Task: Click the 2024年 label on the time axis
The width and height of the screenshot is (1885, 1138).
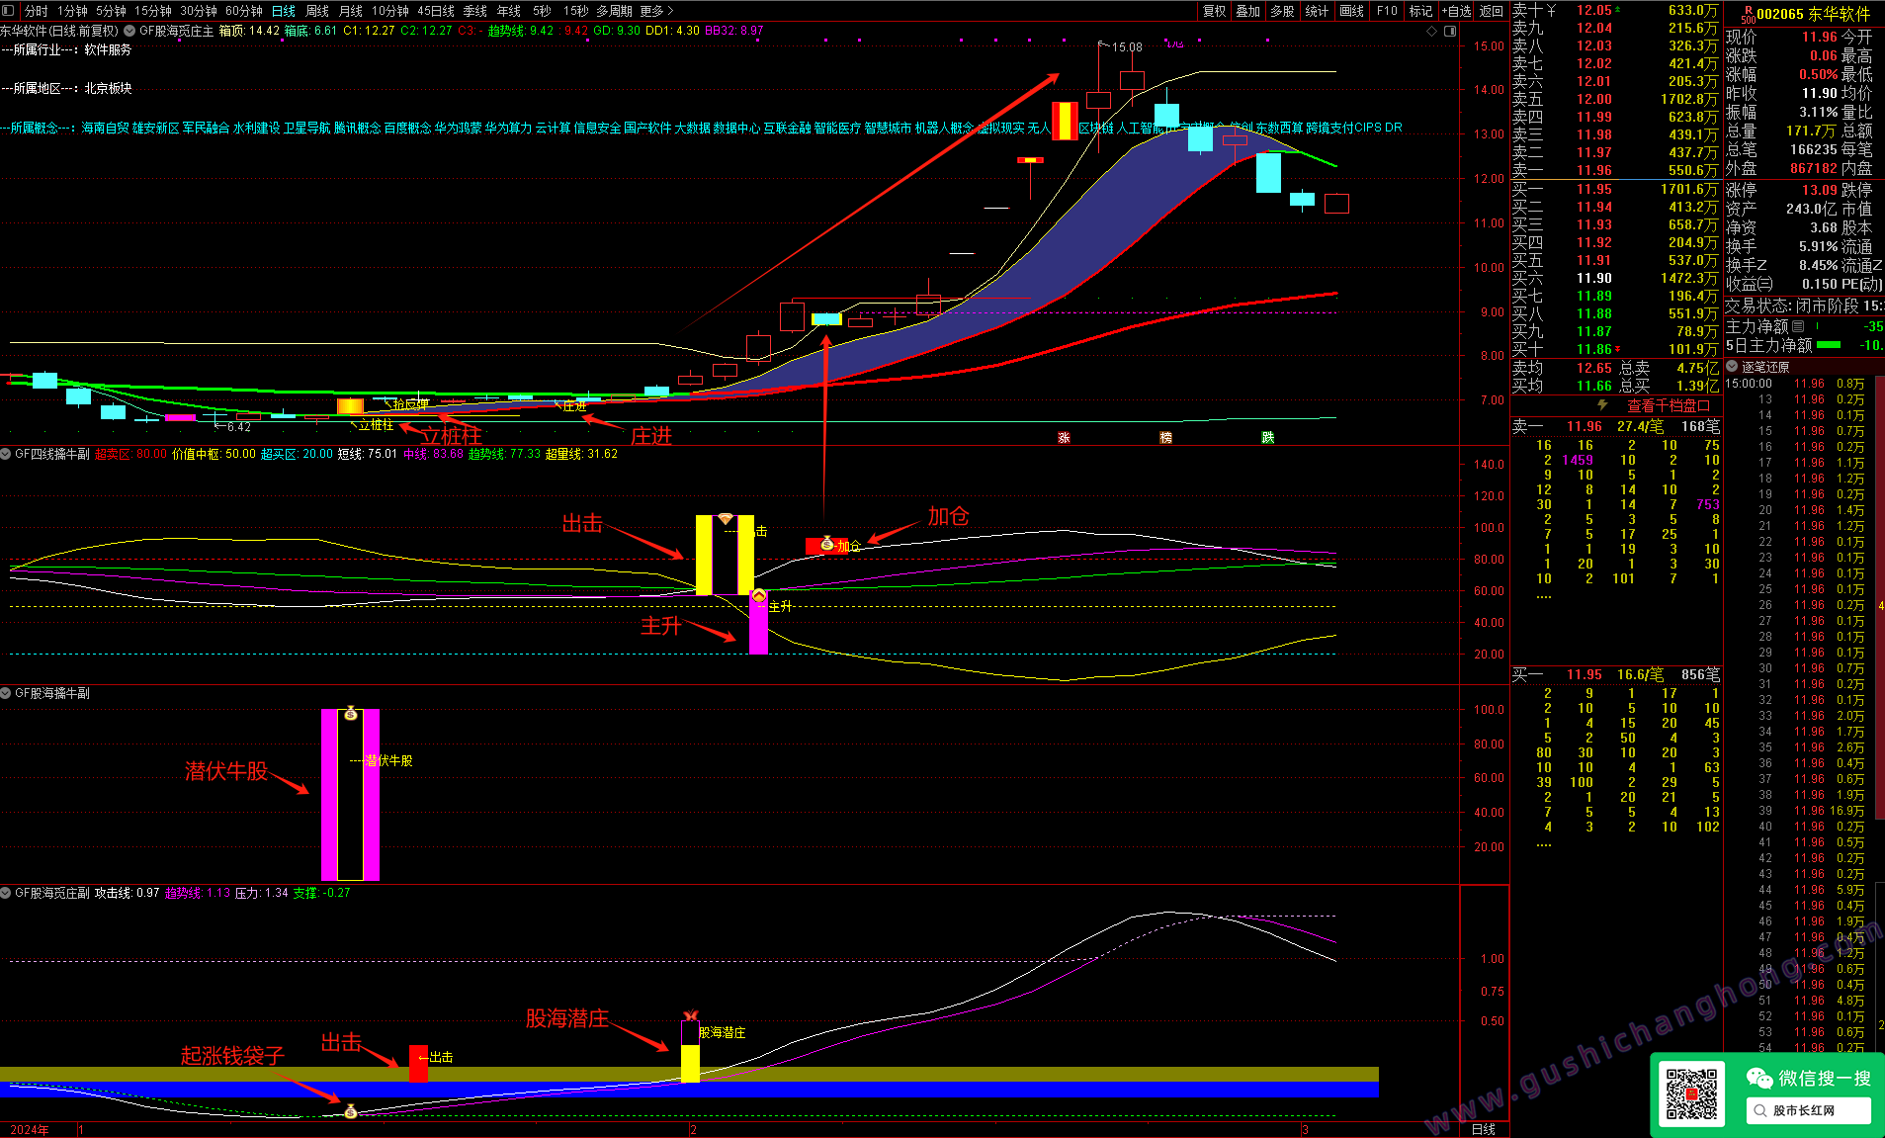Action: 30,1129
